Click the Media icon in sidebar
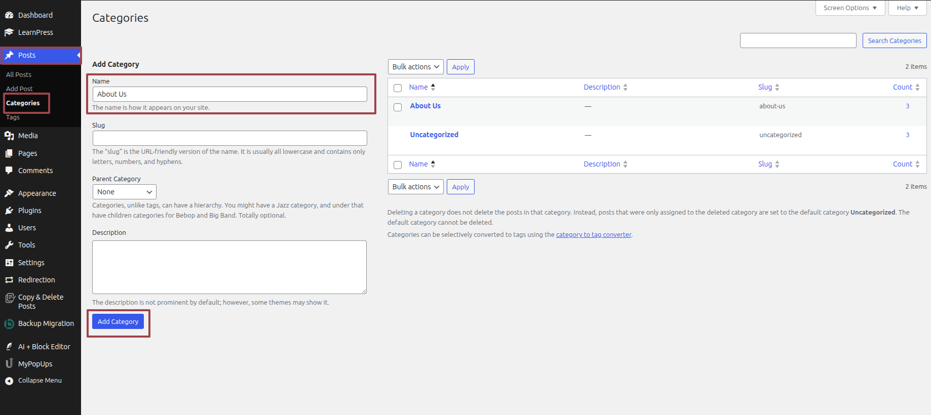This screenshot has width=931, height=415. (9, 136)
